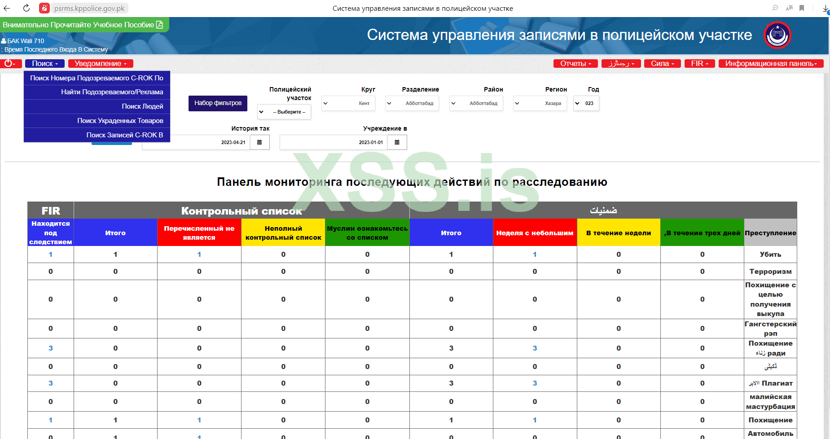Bookmark this page with the bookmark icon
This screenshot has height=439, width=830.
coord(802,8)
